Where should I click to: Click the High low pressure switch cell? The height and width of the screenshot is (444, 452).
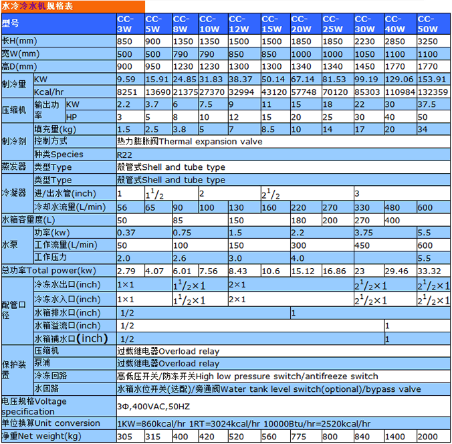point(247,376)
